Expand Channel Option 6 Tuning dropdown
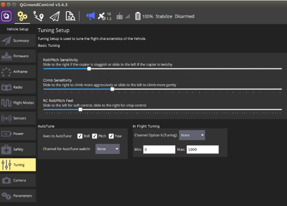287x206 pixels. pos(192,135)
